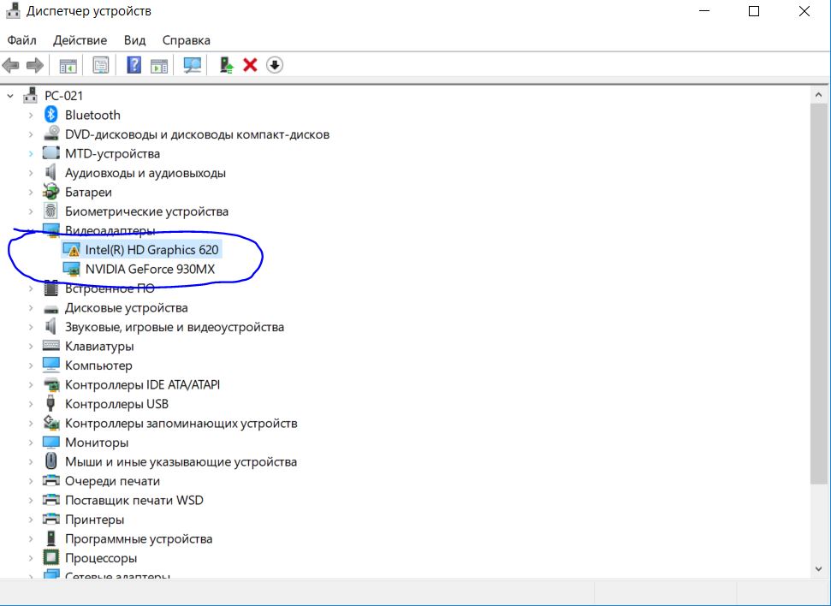Click the USB controllers category icon

(50, 403)
